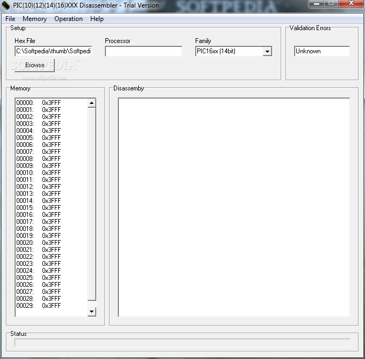Select memory row 00000: 0x3FFF
This screenshot has width=365, height=359.
pos(38,103)
